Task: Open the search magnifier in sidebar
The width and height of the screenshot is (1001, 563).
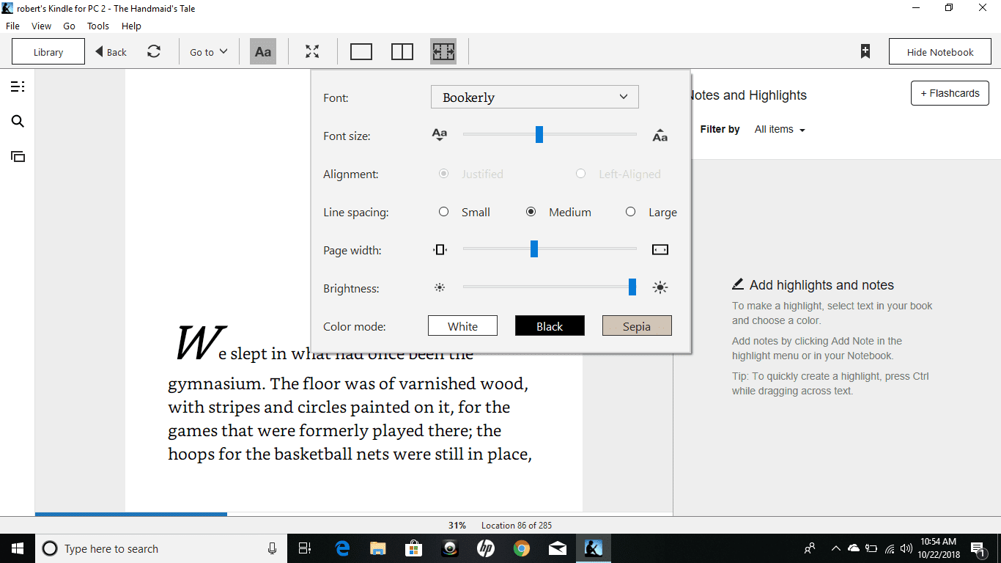Action: (x=18, y=122)
